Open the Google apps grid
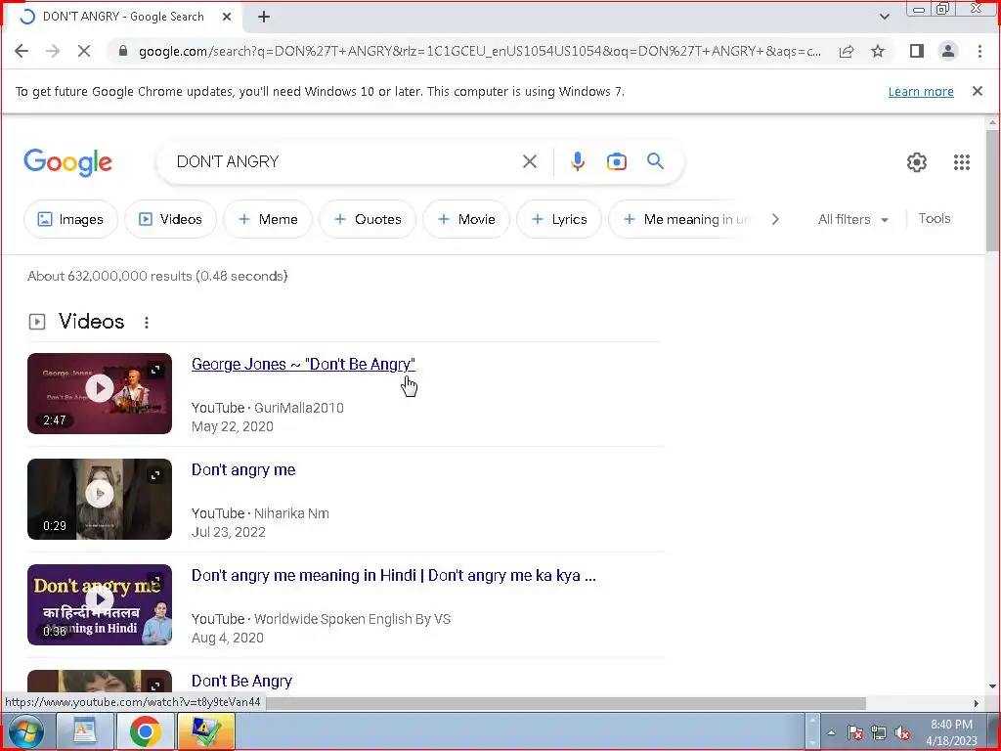This screenshot has height=751, width=1001. [x=962, y=162]
